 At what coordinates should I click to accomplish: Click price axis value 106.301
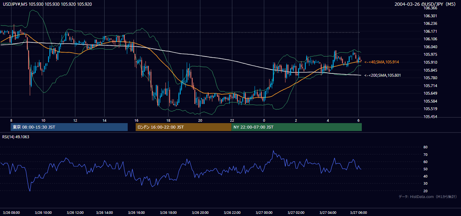[430, 16]
